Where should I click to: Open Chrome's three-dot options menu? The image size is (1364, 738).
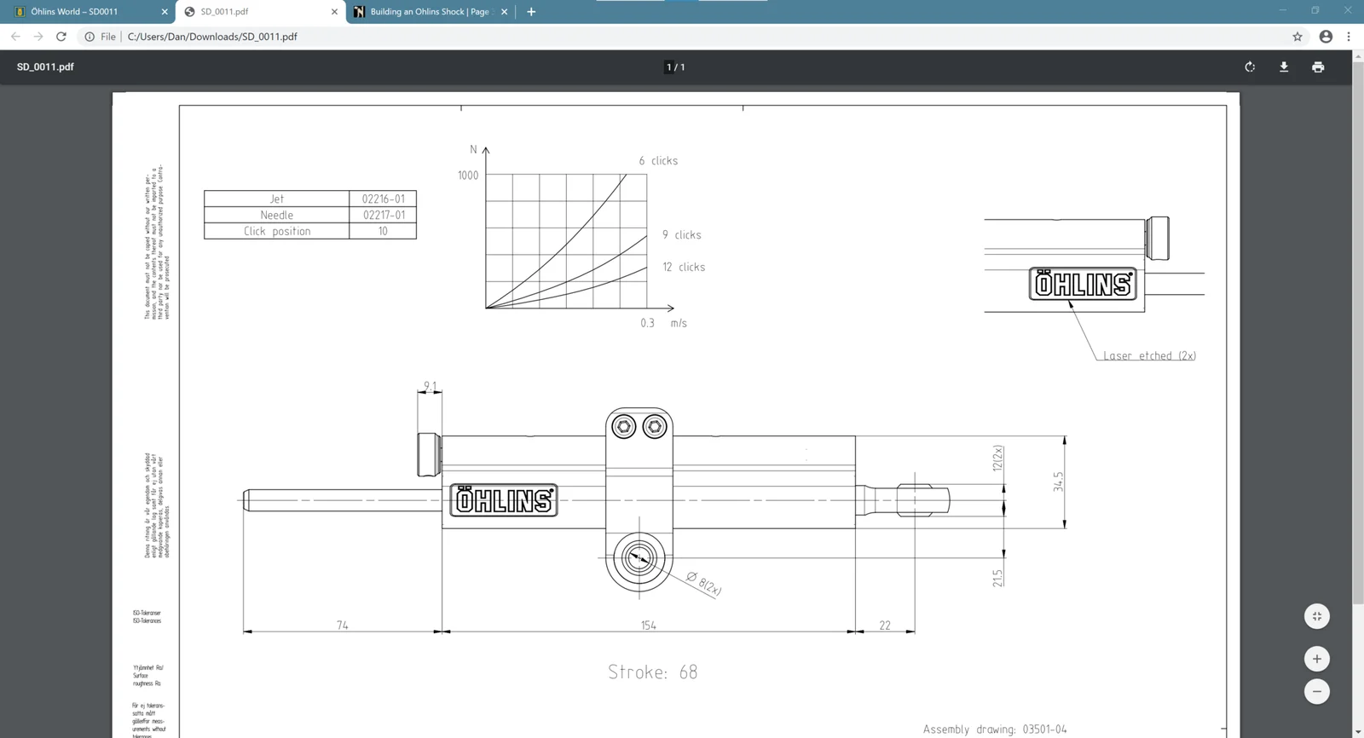point(1349,37)
